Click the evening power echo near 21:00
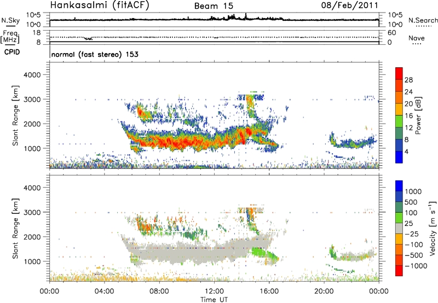This screenshot has width=438, height=303. click(x=353, y=142)
